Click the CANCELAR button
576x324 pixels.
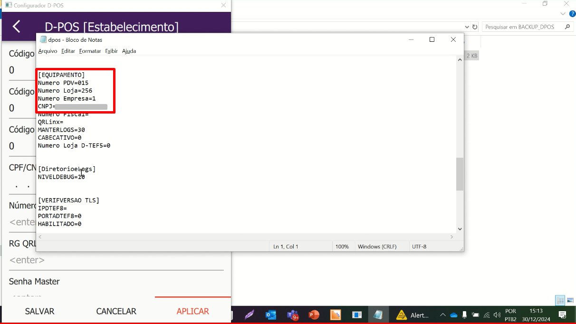click(116, 311)
